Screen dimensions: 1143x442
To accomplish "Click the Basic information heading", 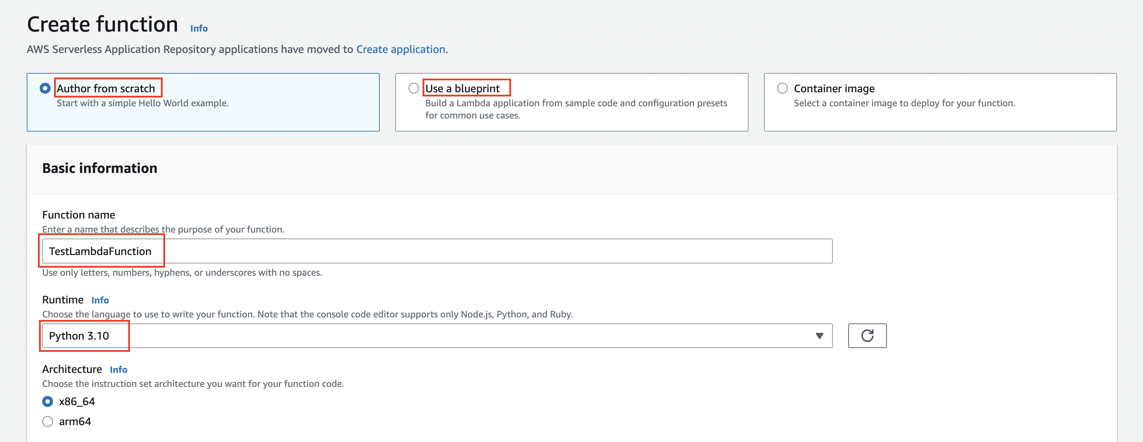I will (100, 168).
